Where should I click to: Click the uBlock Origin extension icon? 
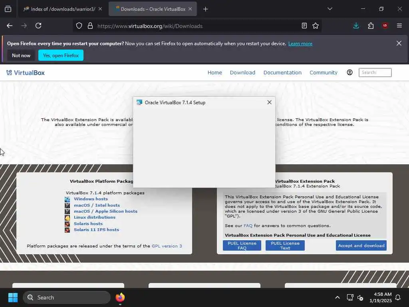[385, 26]
